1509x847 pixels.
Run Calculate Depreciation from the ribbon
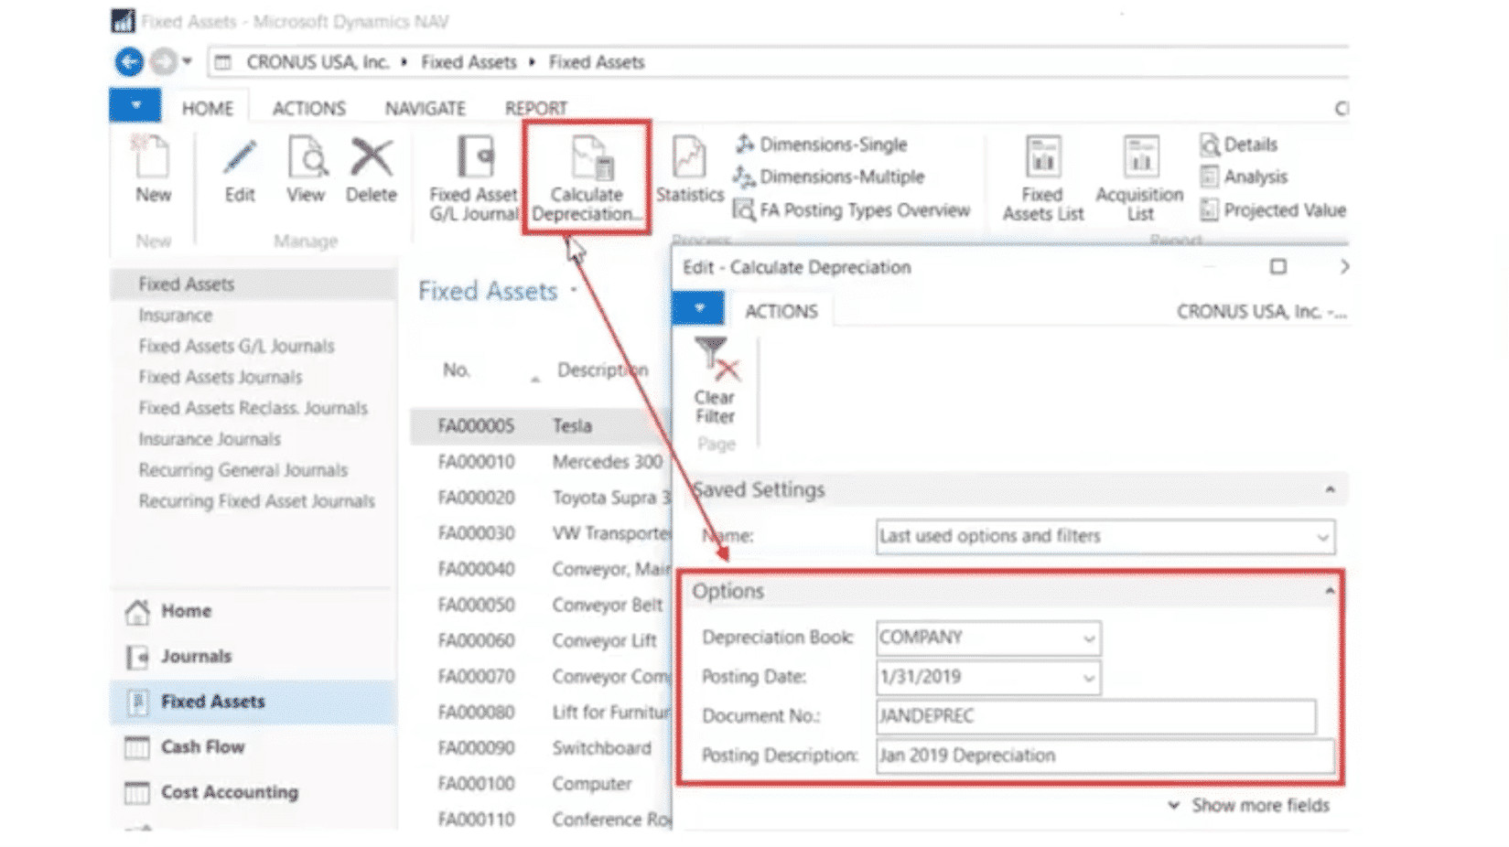click(587, 179)
